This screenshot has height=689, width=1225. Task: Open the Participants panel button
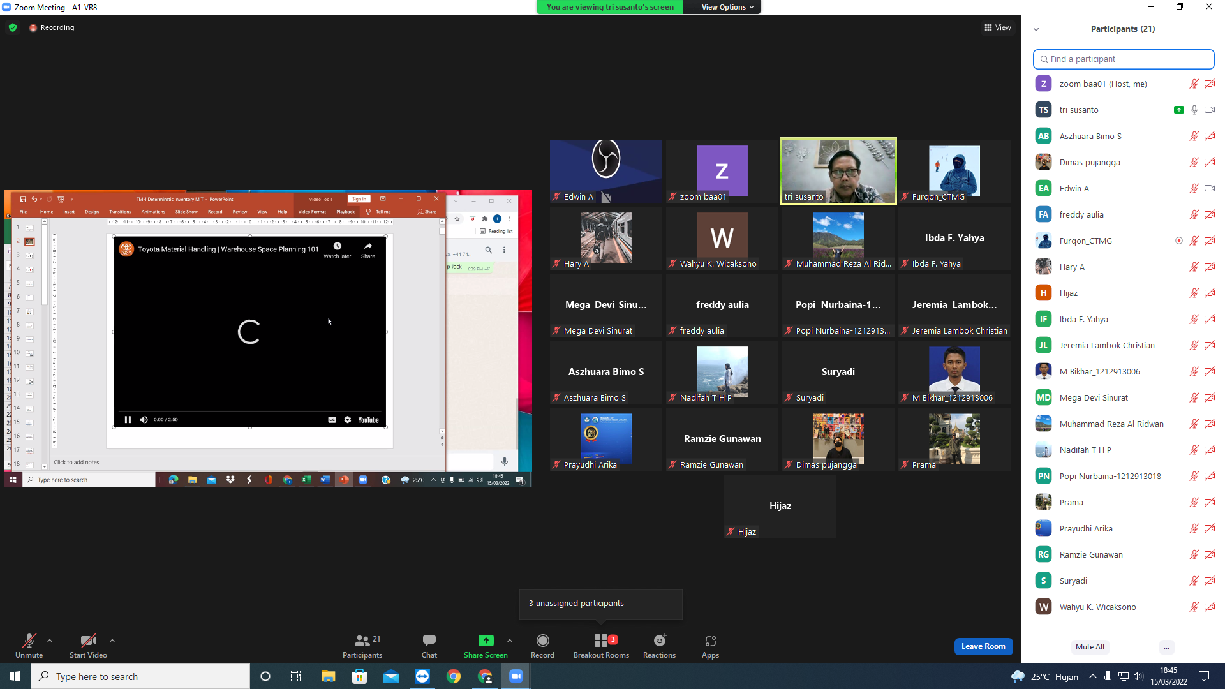point(362,646)
